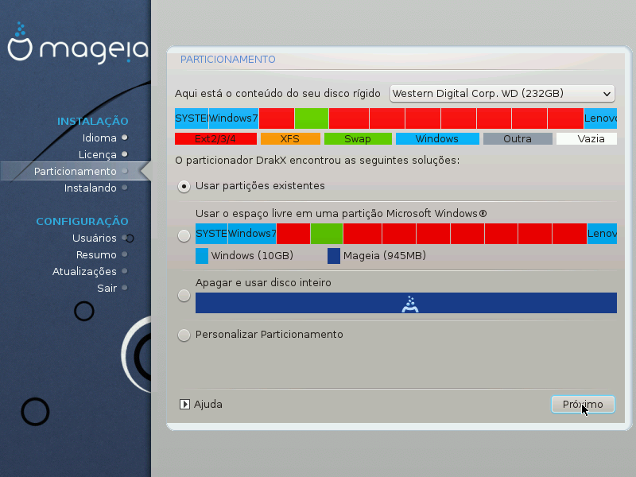Select the Windows7 partition in the top disk bar

234,118
